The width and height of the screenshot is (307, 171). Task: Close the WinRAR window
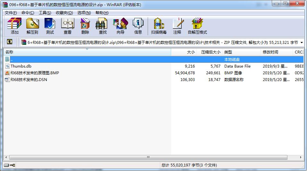(x=297, y=3)
